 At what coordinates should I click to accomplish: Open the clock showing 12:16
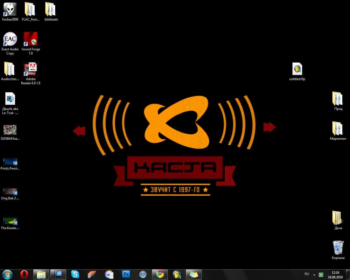pyautogui.click(x=335, y=275)
